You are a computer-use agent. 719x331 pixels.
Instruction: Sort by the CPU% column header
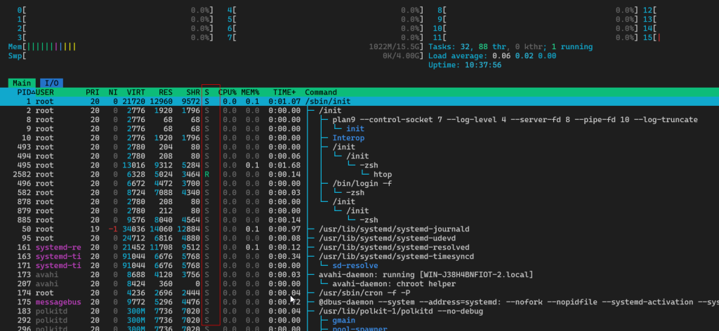(227, 92)
